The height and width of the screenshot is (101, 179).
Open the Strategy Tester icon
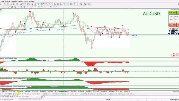click(x=17, y=4)
